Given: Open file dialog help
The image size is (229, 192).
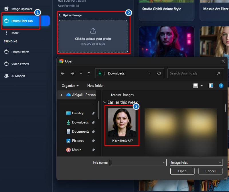Looking at the screenshot, I should click(221, 86).
